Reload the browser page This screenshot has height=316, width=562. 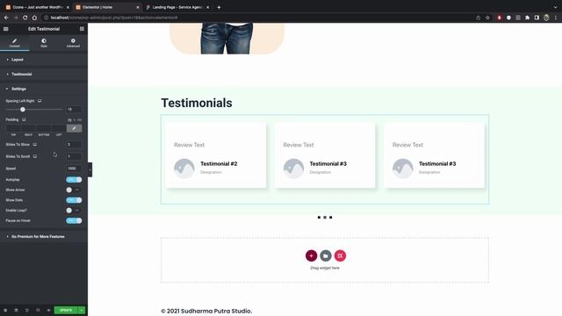(25, 18)
